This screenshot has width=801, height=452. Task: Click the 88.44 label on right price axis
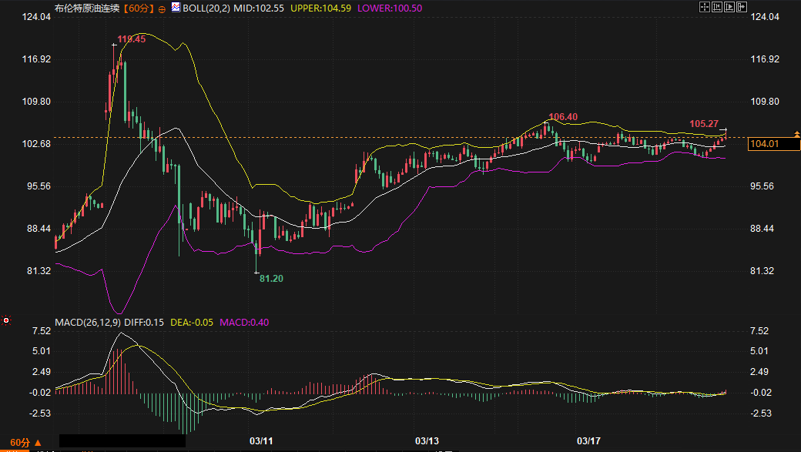[x=762, y=229]
